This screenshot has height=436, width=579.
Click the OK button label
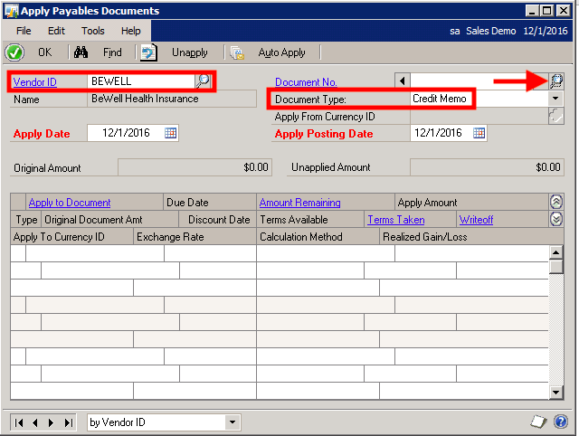(x=44, y=52)
